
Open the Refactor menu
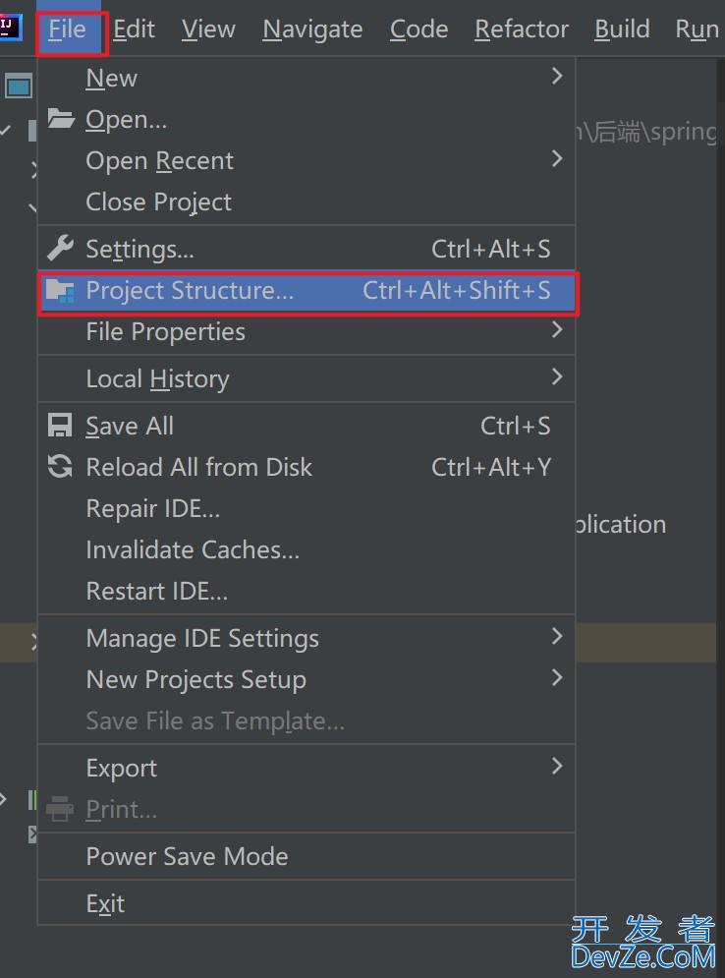click(x=521, y=29)
